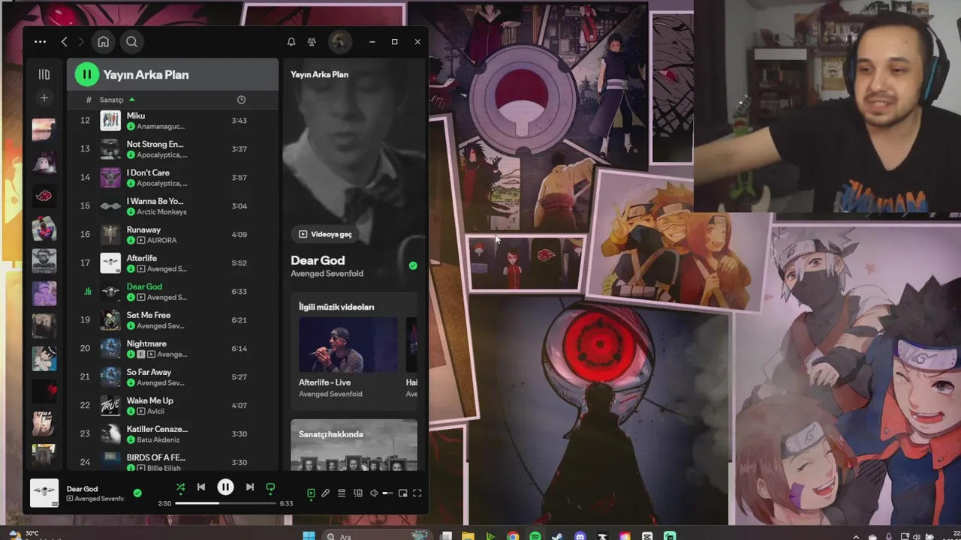The image size is (961, 540).
Task: Open the Friend Activity icon
Action: (312, 42)
